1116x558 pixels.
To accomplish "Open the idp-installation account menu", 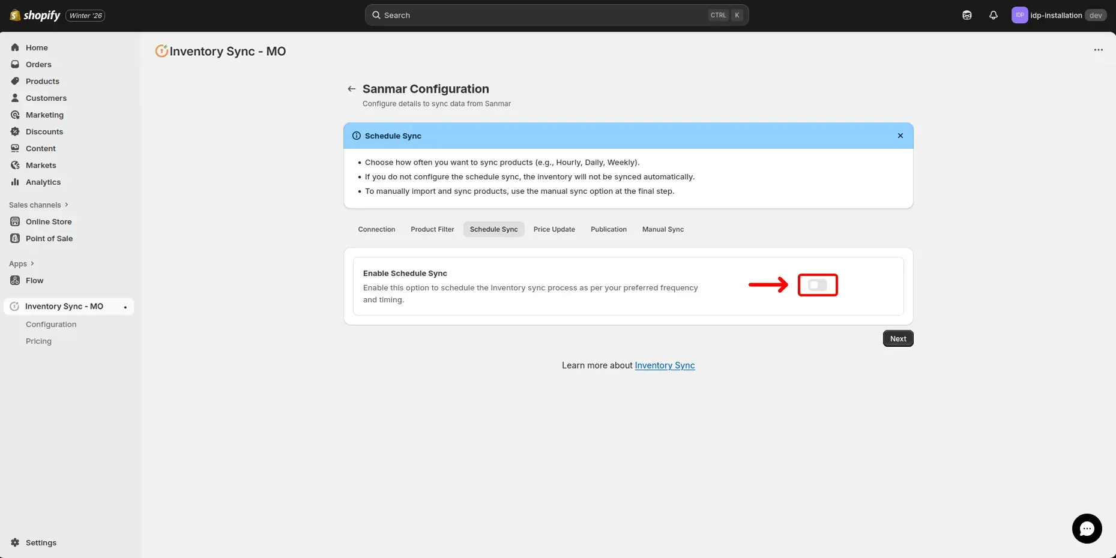I will click(1059, 15).
